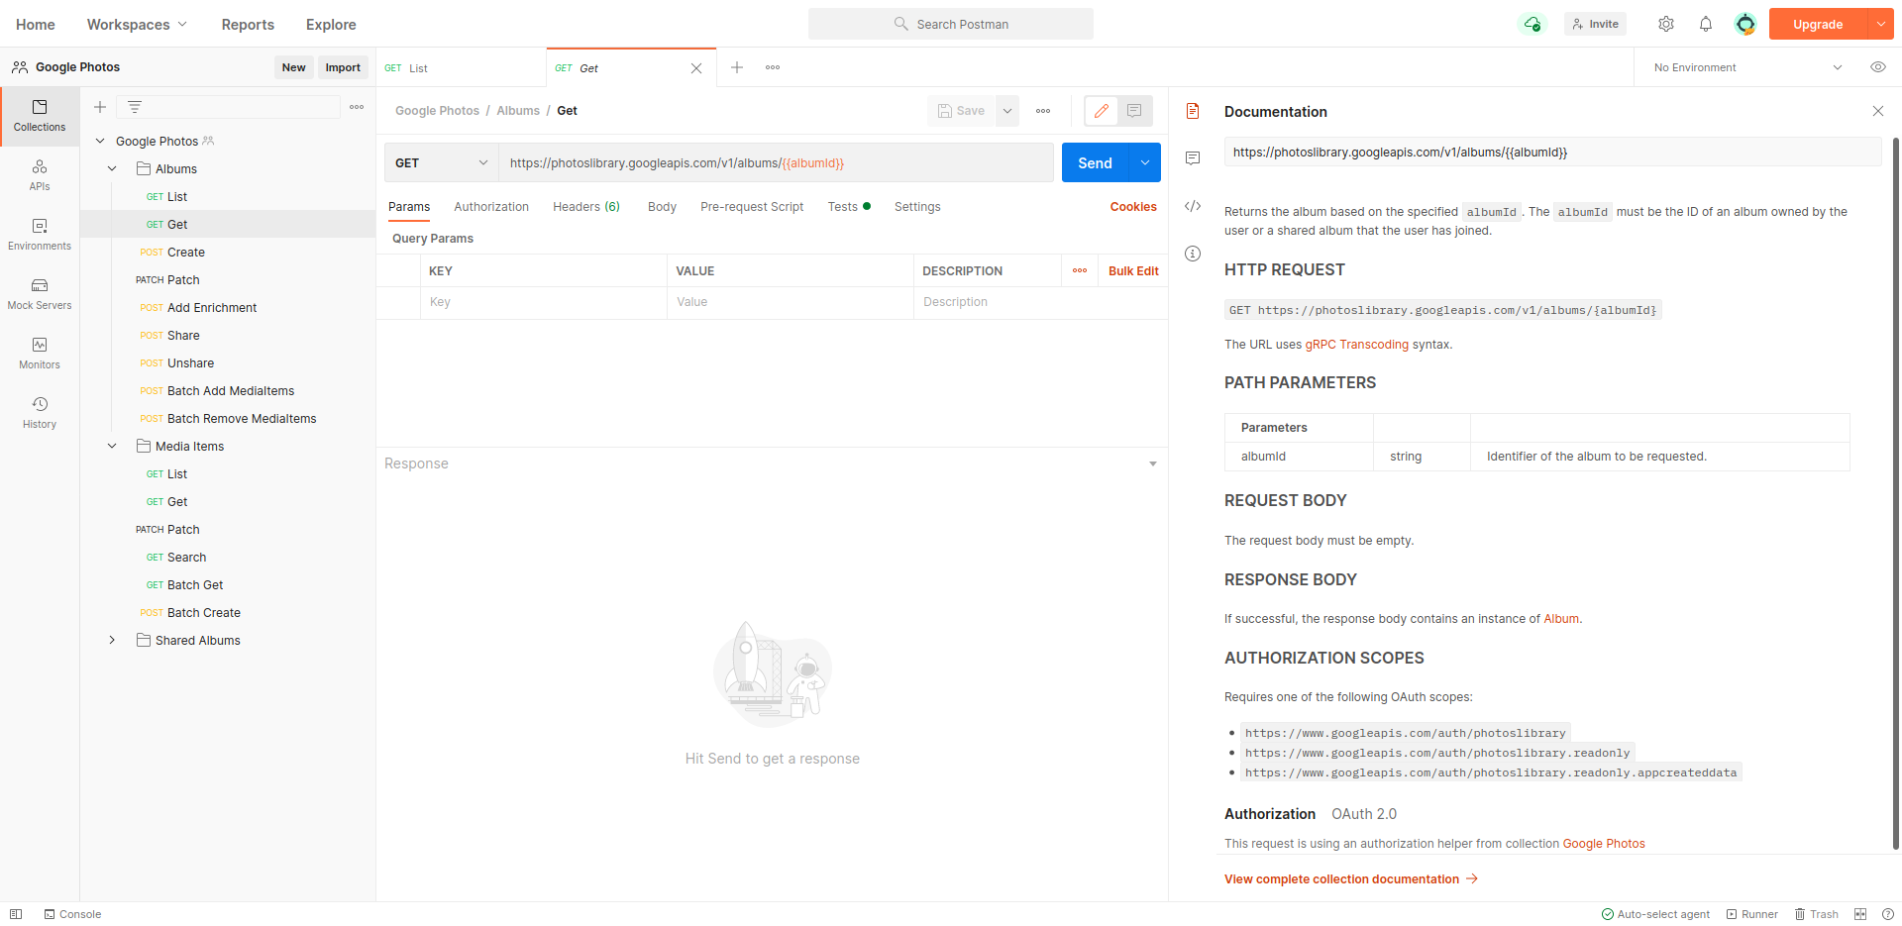Screen dimensions: 1902x926
Task: Open Trash from the status bar
Action: coord(1817,914)
